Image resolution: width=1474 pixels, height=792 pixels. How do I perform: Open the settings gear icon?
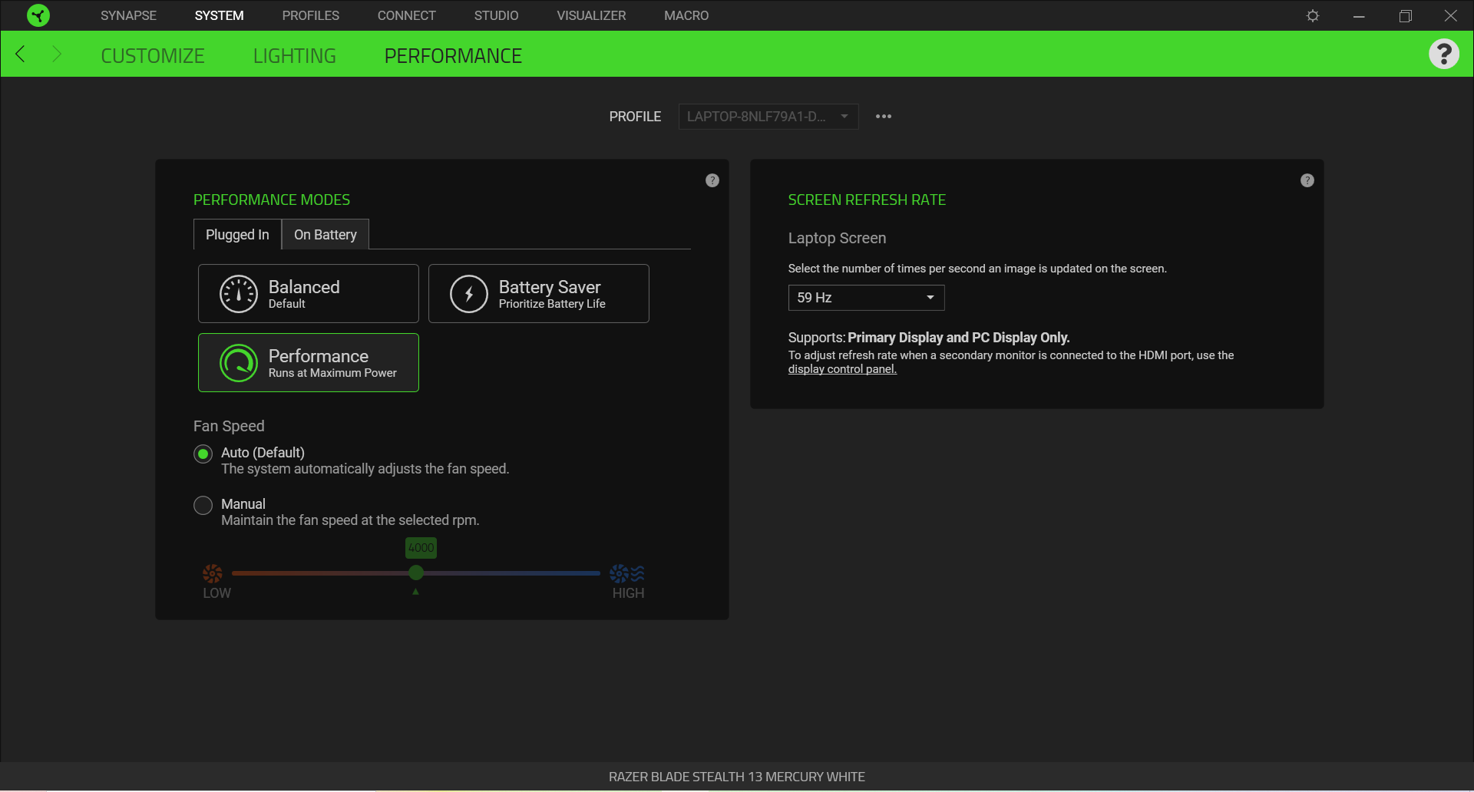pos(1313,15)
